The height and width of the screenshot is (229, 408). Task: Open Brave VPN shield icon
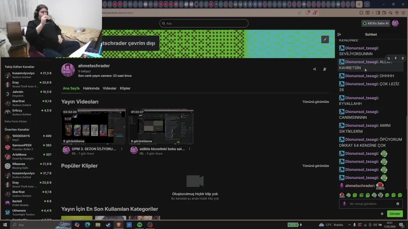coord(397,13)
